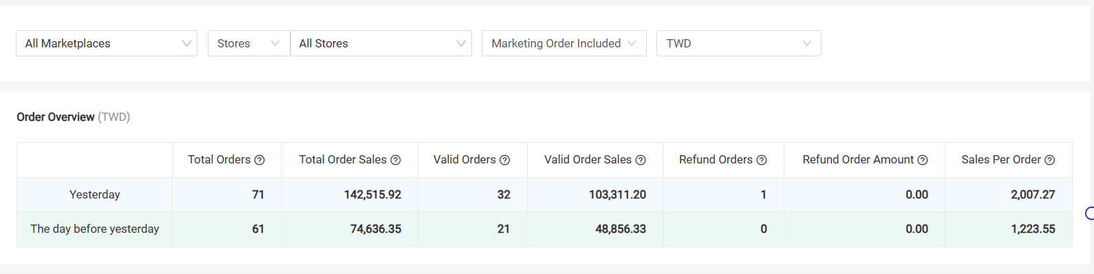
Task: Click the sales per order value 2,007.27
Action: click(1033, 194)
